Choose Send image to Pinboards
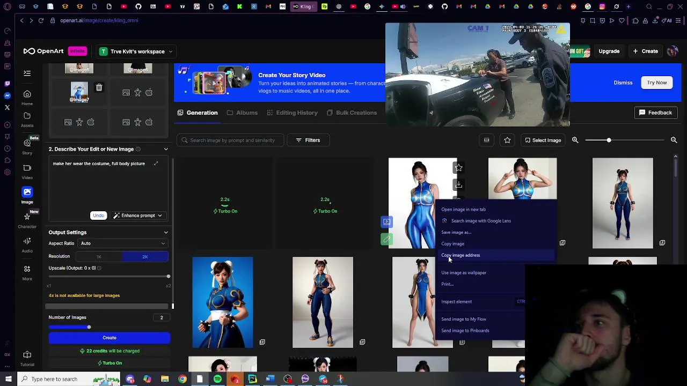The width and height of the screenshot is (687, 386). coord(465,331)
